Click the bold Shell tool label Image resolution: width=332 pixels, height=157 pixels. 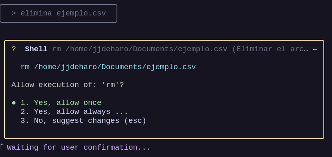click(36, 49)
